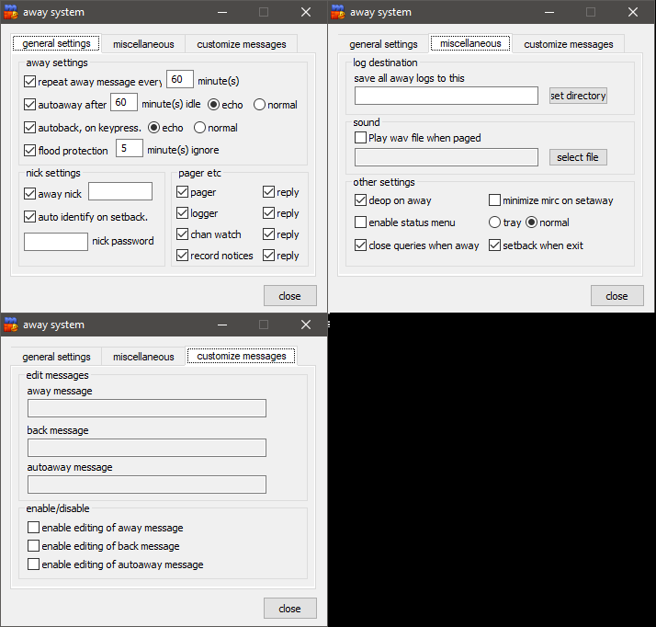Close the general settings window via close button

(x=290, y=296)
